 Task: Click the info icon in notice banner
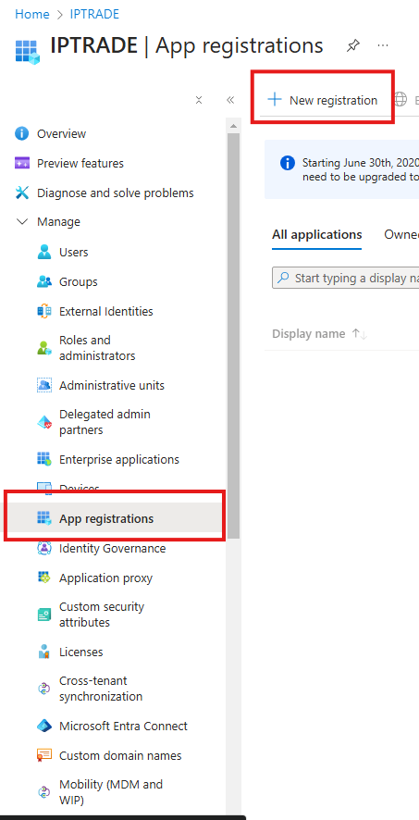[288, 163]
